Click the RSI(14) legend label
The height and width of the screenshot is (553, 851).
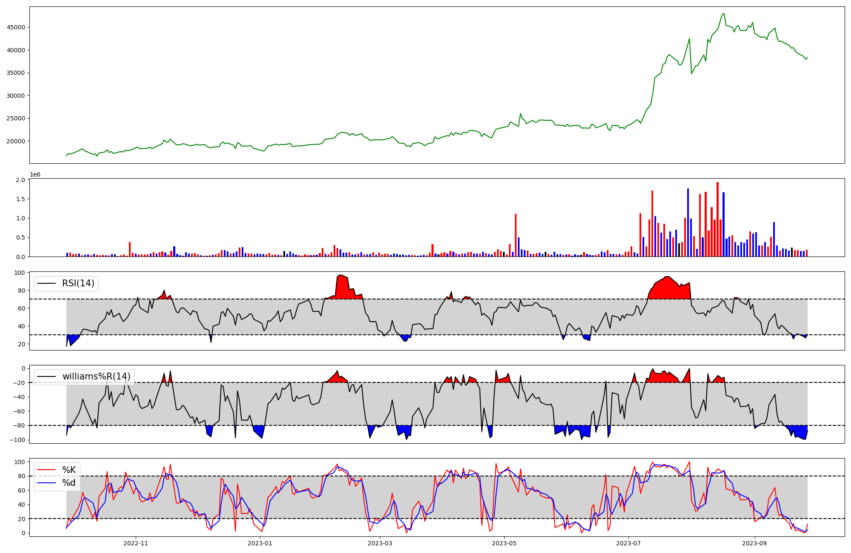[78, 283]
